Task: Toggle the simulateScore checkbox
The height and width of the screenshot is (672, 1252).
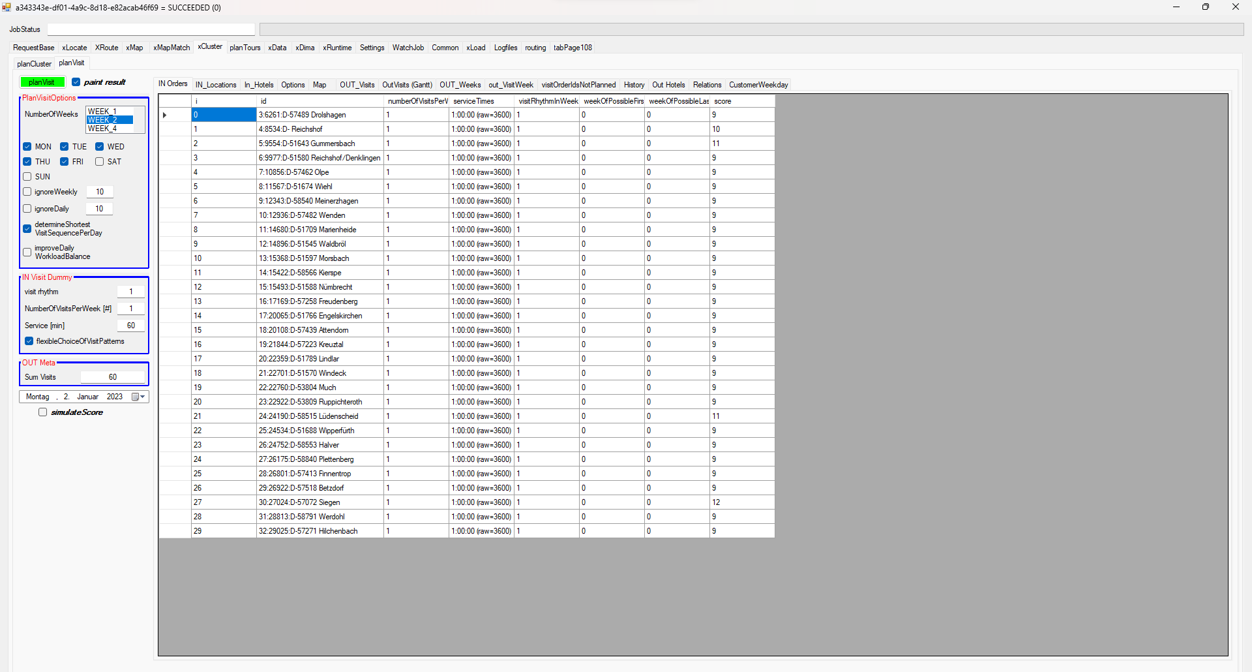Action: 43,412
